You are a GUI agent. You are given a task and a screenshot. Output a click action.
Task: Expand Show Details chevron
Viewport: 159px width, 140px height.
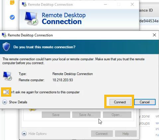pyautogui.click(x=5, y=102)
